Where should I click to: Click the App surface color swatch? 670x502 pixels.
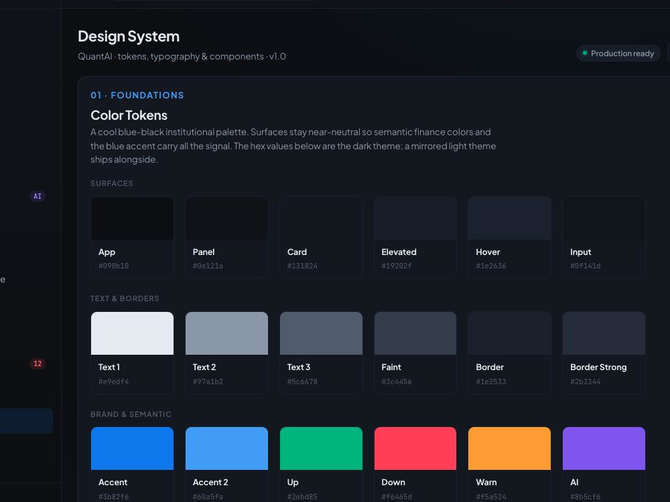(x=132, y=218)
